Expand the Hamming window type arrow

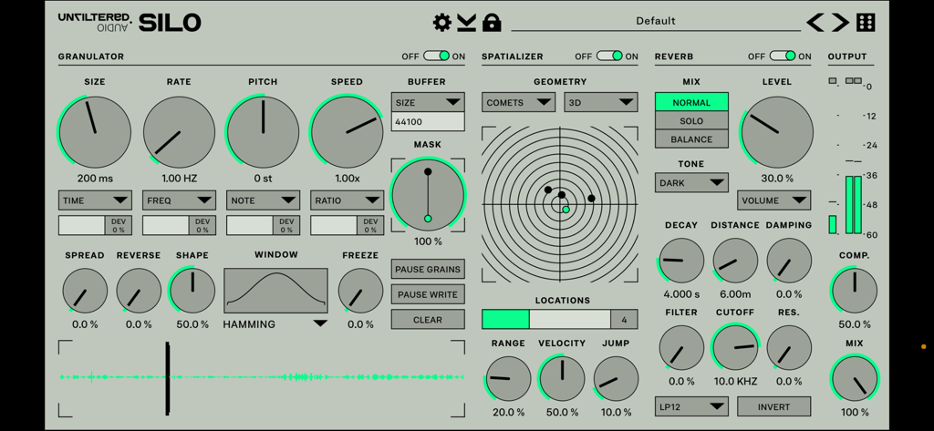coord(319,323)
